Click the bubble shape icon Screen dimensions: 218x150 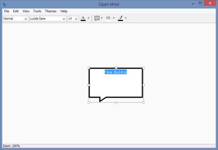pos(97,18)
